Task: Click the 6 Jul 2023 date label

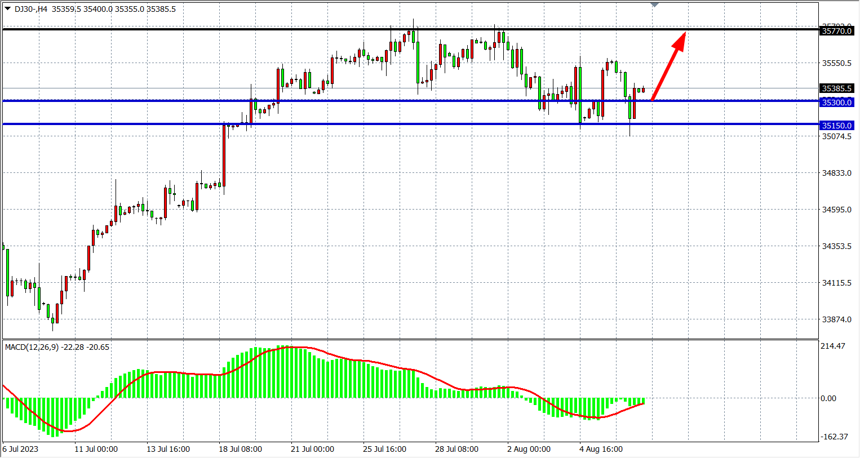Action: pyautogui.click(x=20, y=449)
